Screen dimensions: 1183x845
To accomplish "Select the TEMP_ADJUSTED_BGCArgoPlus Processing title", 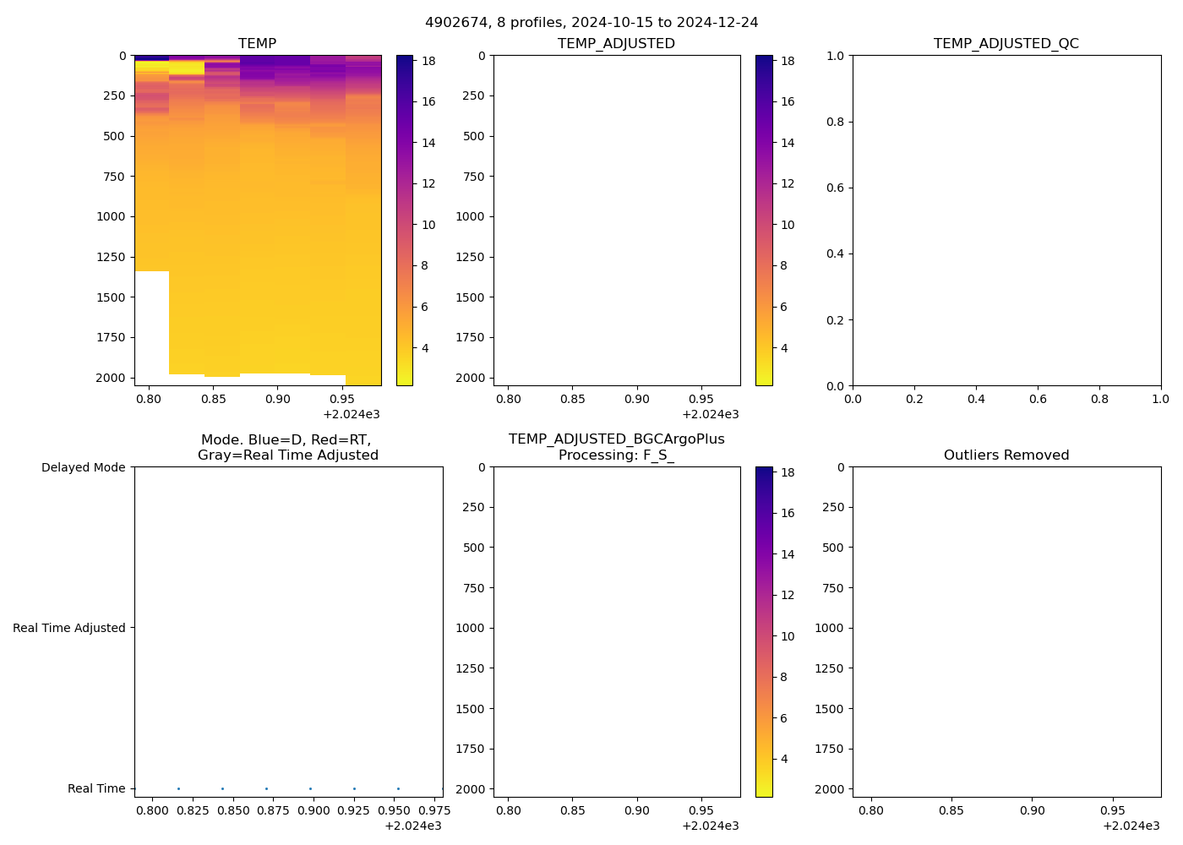I will [x=616, y=447].
